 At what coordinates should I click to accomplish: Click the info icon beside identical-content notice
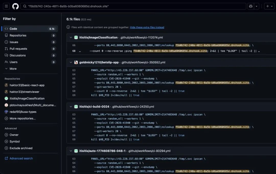point(68,27)
